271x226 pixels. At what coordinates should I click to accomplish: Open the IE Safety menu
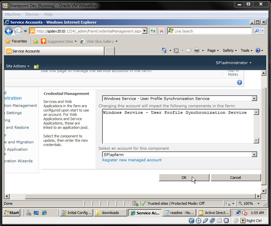tap(230, 50)
